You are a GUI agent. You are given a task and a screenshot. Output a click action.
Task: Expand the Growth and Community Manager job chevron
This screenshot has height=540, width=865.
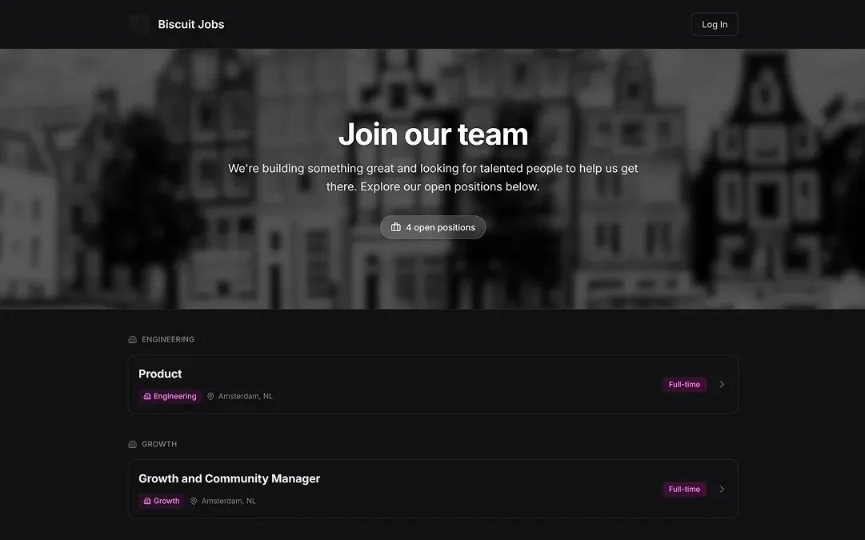[x=722, y=488]
